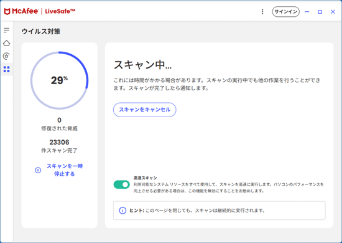
Task: Open the three-dot more options menu
Action: coord(262,12)
